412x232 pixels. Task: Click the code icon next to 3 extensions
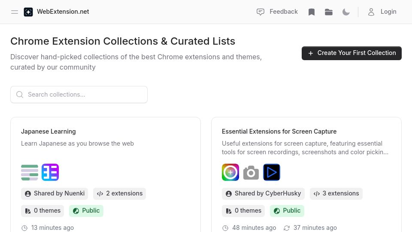pyautogui.click(x=317, y=194)
